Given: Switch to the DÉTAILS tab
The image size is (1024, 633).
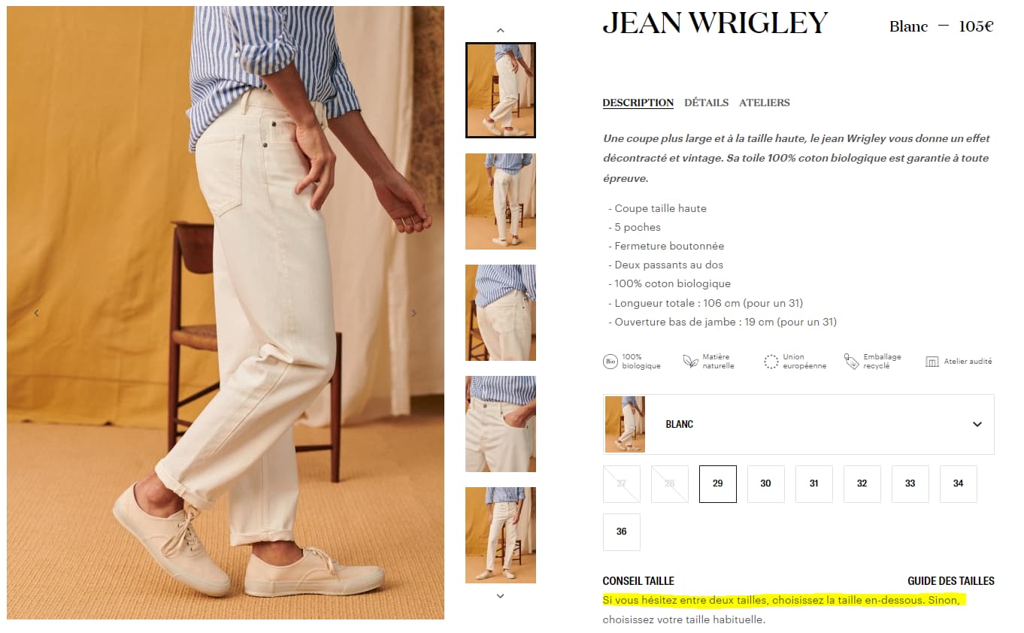Looking at the screenshot, I should click(706, 103).
